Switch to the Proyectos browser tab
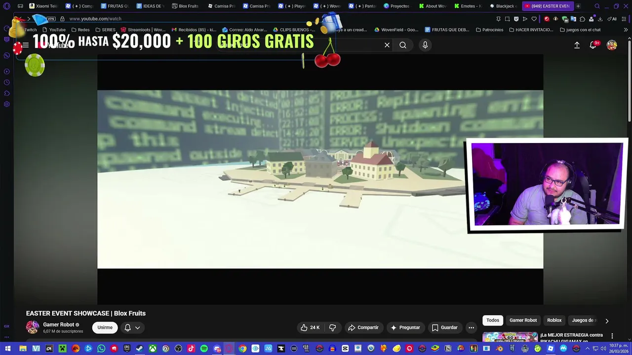 397,6
